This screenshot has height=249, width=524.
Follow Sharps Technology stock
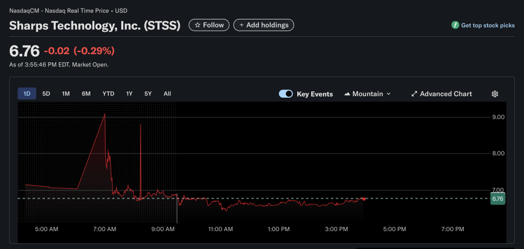coord(209,25)
